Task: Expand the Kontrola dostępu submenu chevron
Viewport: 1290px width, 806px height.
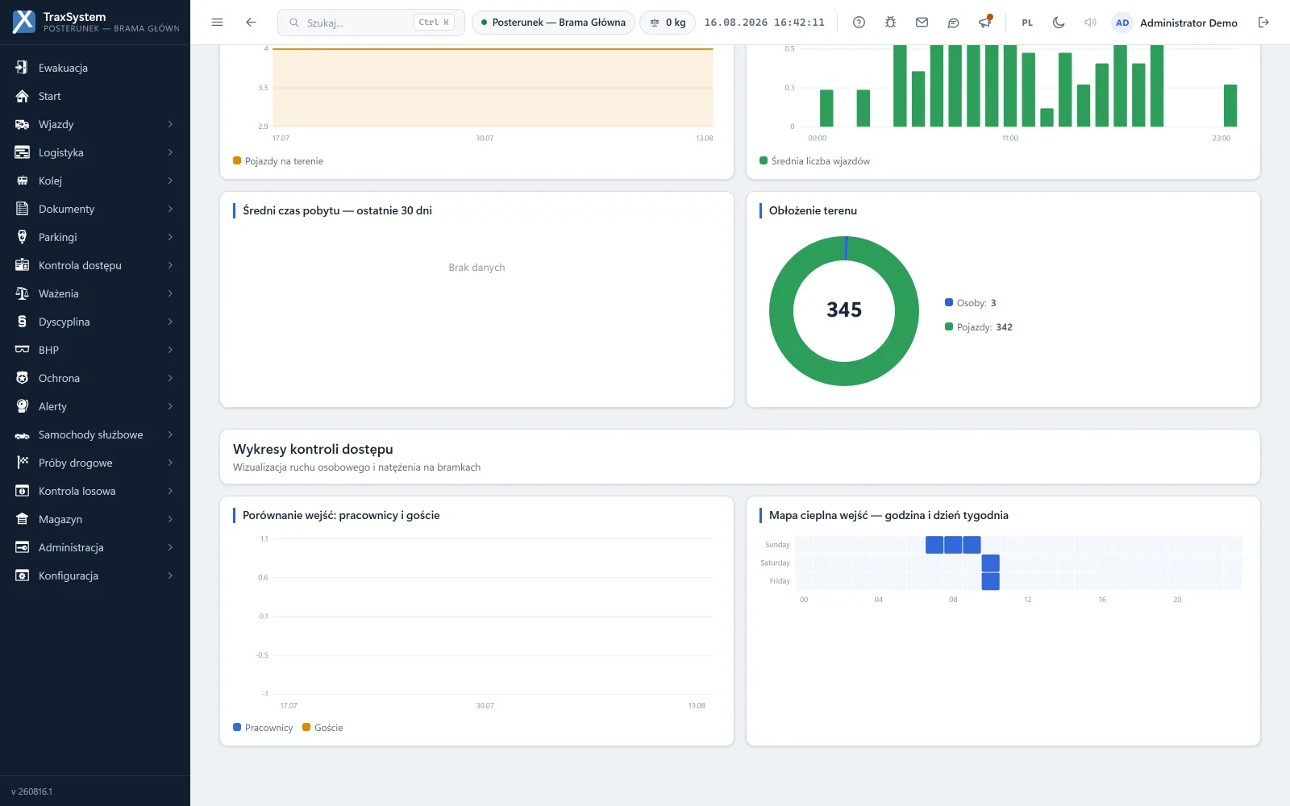Action: click(170, 265)
